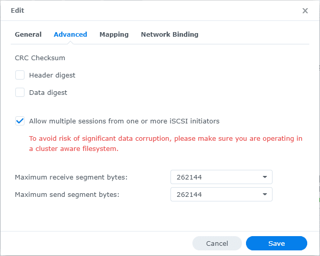
Task: Close the Edit dialog with the X icon
Action: [305, 11]
